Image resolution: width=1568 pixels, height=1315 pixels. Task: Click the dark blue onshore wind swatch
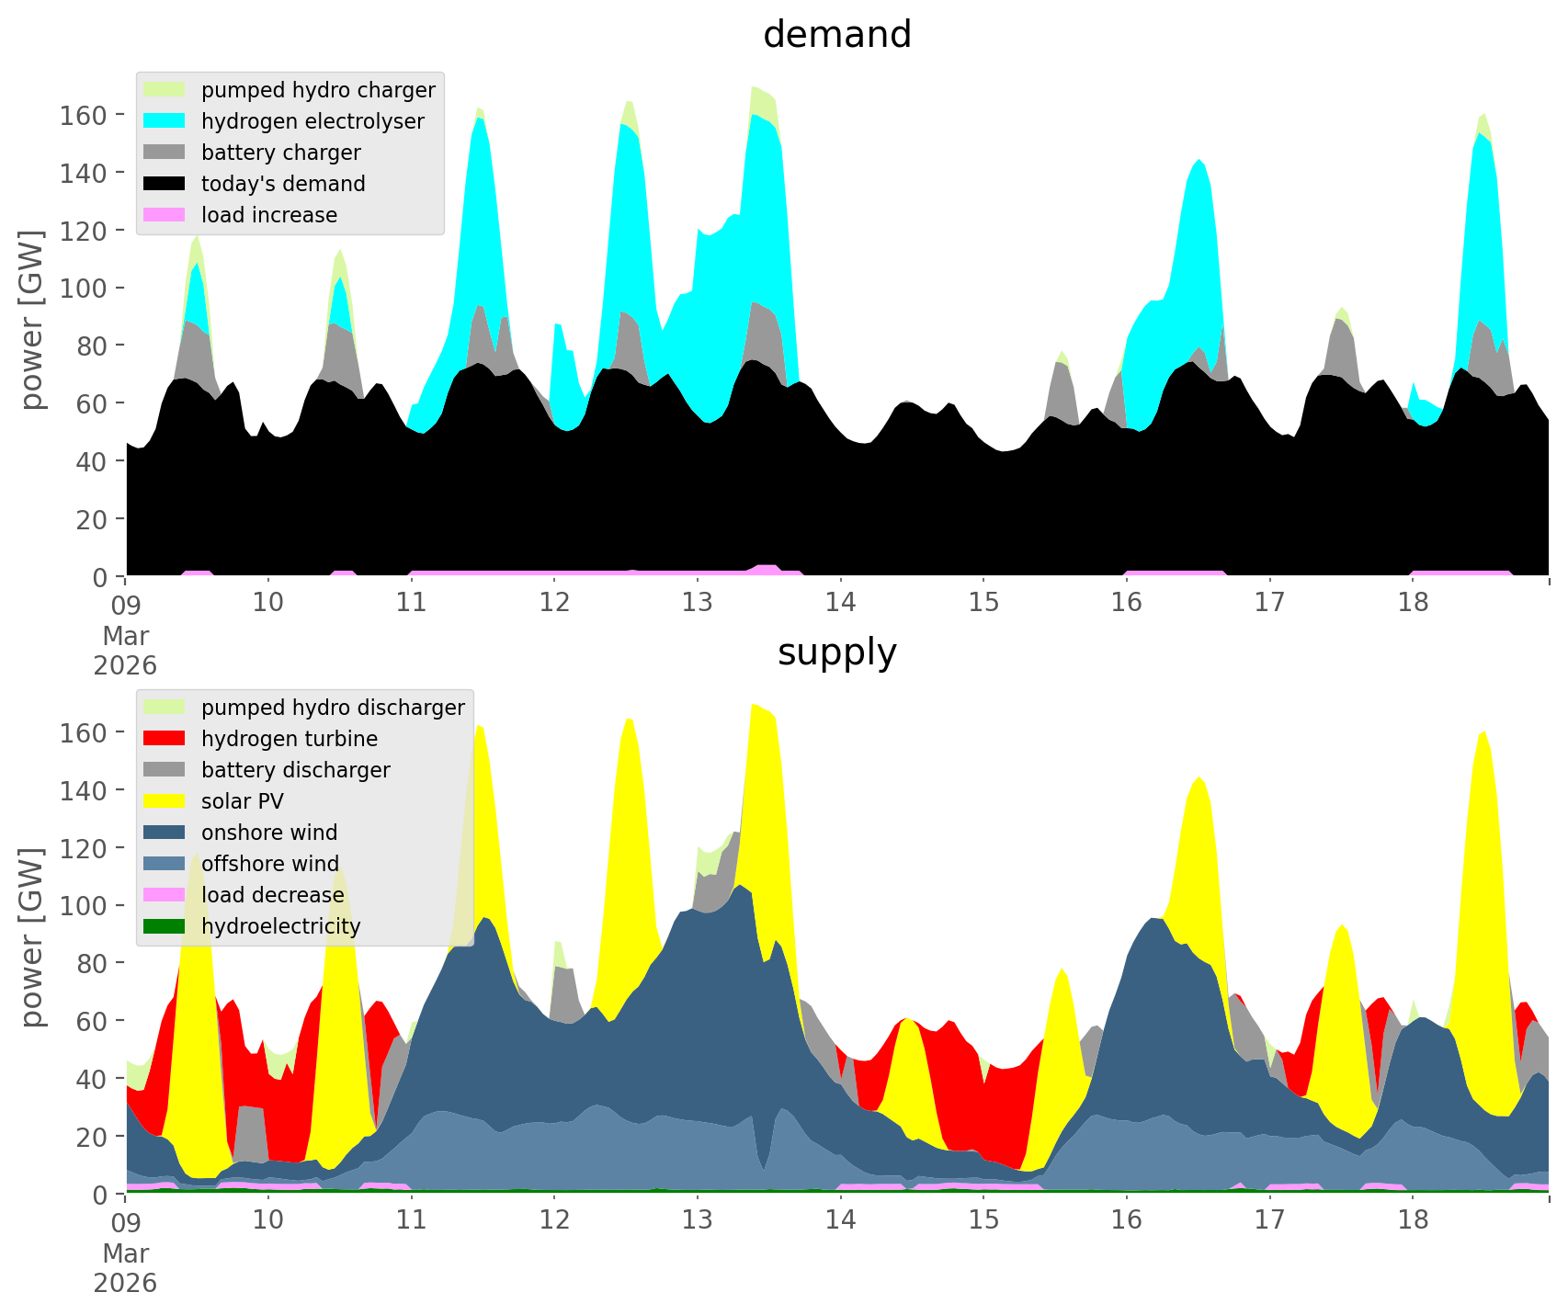pyautogui.click(x=165, y=833)
